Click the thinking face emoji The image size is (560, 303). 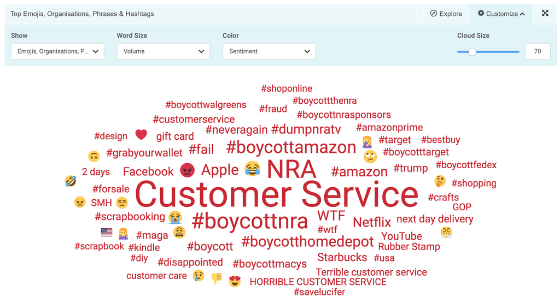[x=440, y=181]
